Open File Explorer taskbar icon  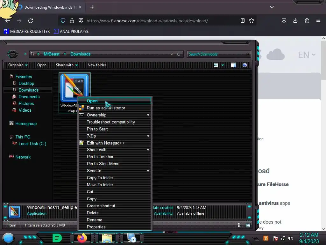click(107, 238)
